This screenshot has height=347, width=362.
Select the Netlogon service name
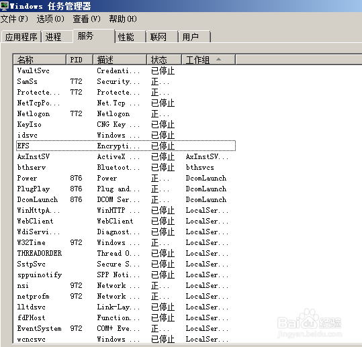(x=34, y=113)
